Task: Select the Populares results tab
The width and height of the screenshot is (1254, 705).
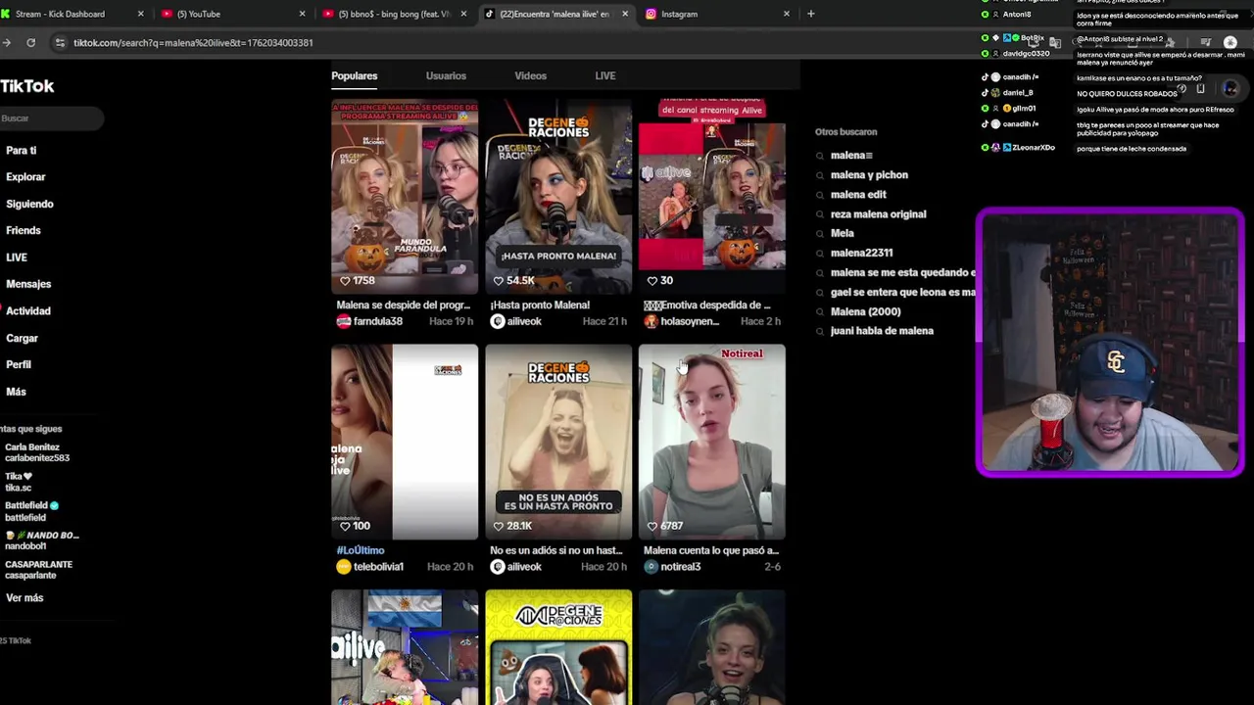Action: pyautogui.click(x=354, y=75)
